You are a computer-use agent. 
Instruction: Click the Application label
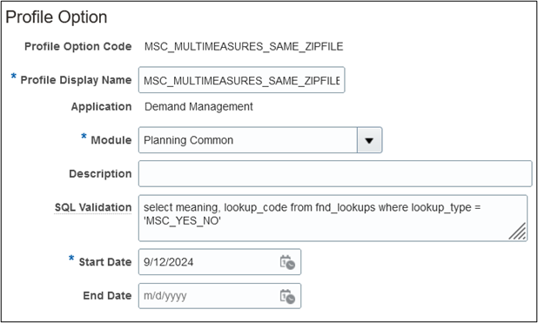[x=101, y=107]
